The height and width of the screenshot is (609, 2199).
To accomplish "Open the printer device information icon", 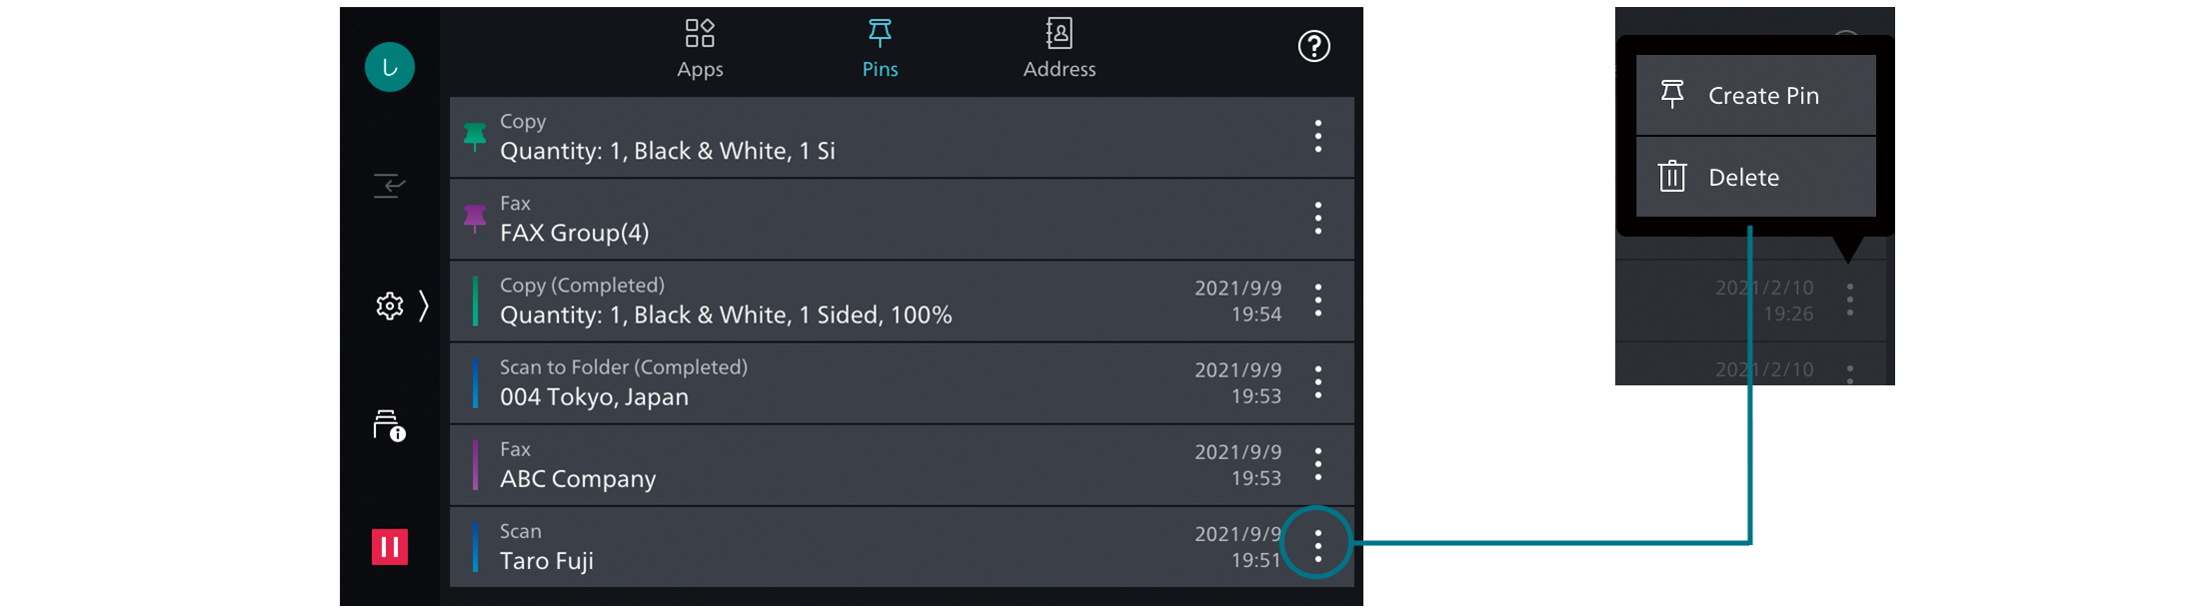I will [x=389, y=425].
